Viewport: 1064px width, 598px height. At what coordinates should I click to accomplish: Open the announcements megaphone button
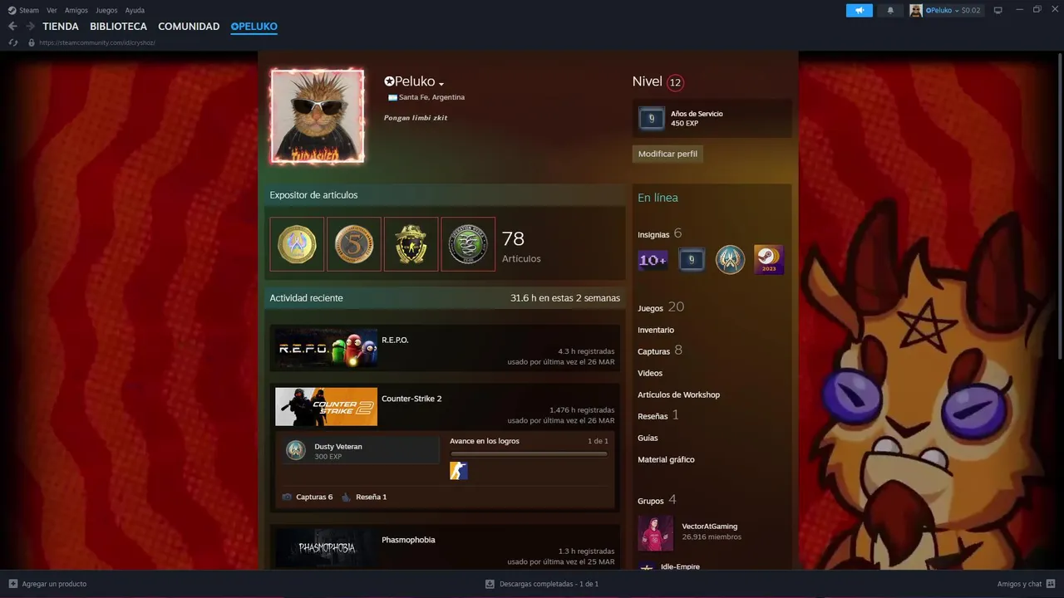tap(860, 10)
